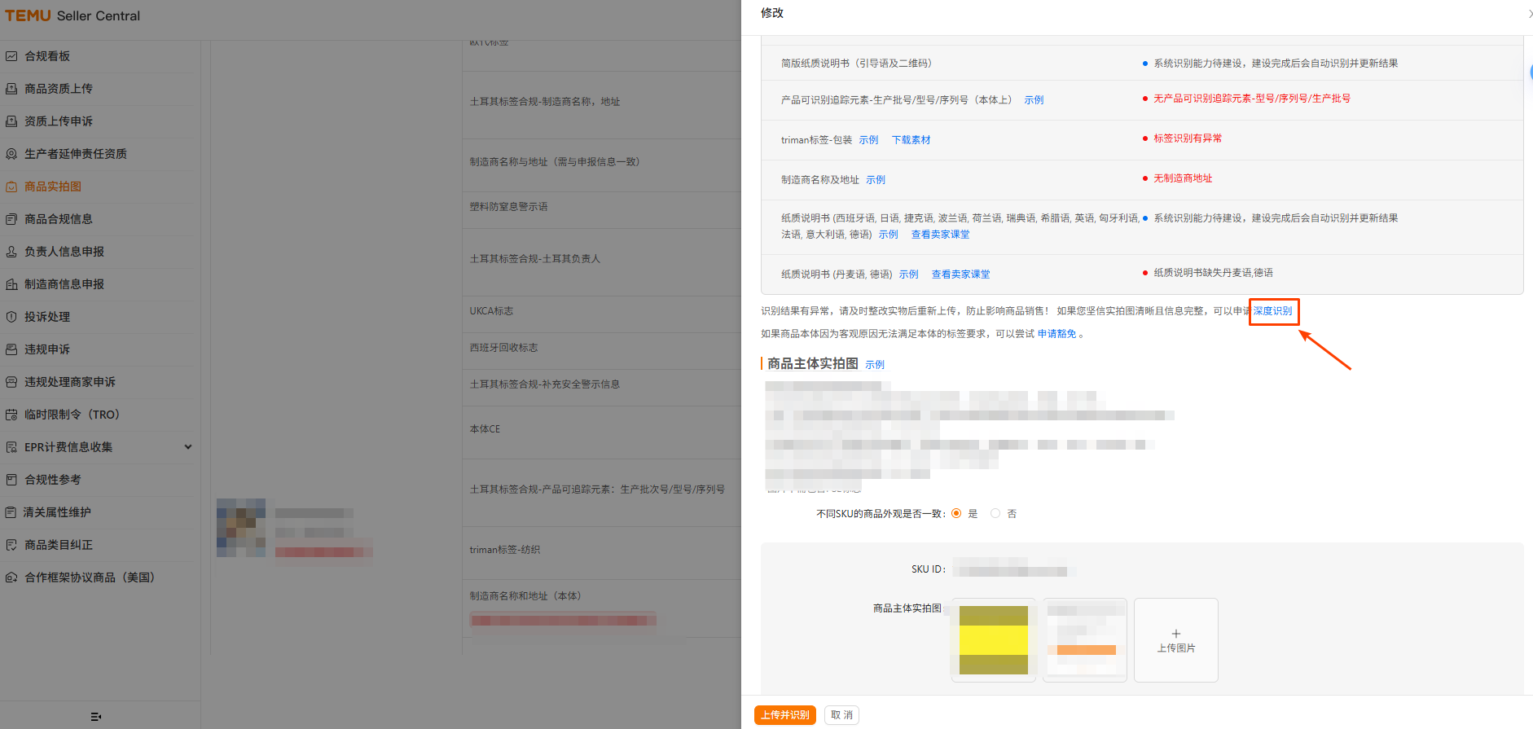Click 标签识别有异常 error text
Screen dimensions: 1533x729
1188,138
